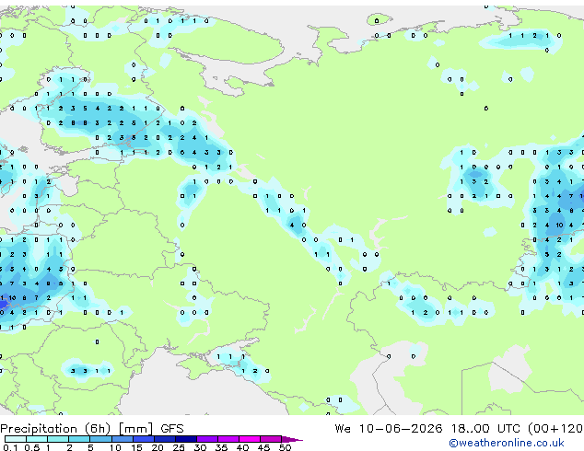Viewport: 584px width, 451px height.
Task: Pick the 45–50 mm legend swatch
Action: tap(271, 439)
